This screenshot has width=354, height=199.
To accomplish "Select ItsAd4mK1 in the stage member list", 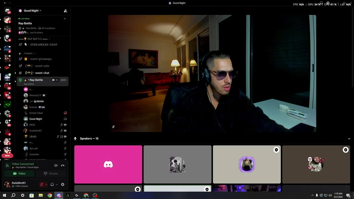I will 35,131.
